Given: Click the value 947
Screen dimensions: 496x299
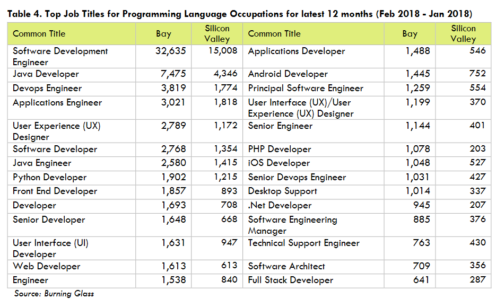Looking at the screenshot, I should [229, 242].
